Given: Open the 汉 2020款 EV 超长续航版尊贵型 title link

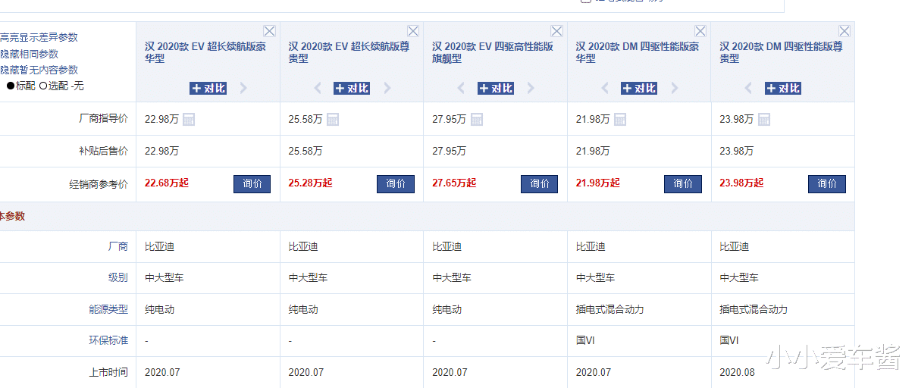Looking at the screenshot, I should point(349,52).
